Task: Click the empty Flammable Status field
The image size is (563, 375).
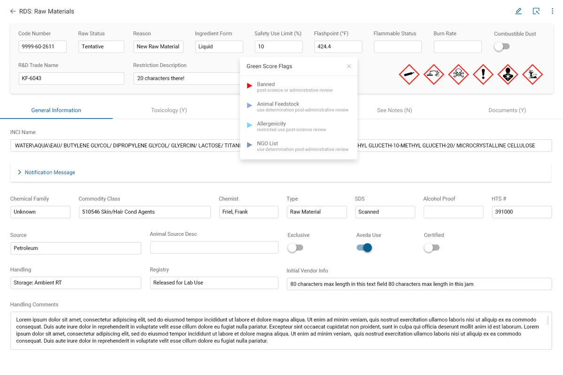Action: tap(398, 46)
